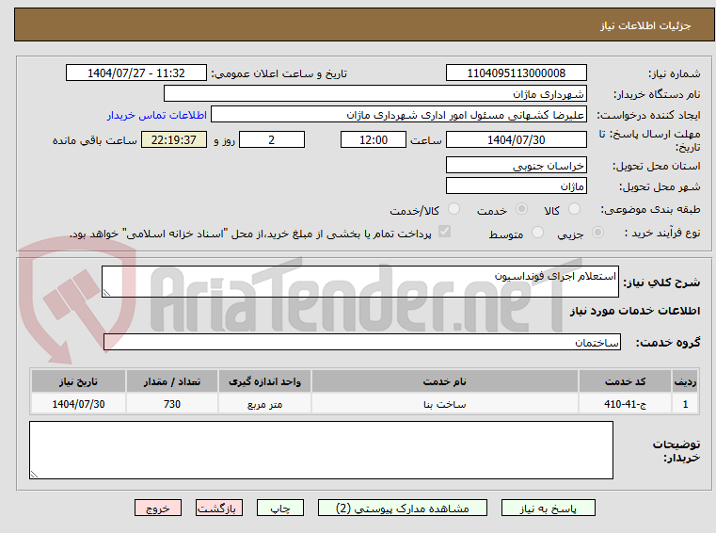Click the نام خدمت column header
Screen dimensions: 716x533
[445, 381]
